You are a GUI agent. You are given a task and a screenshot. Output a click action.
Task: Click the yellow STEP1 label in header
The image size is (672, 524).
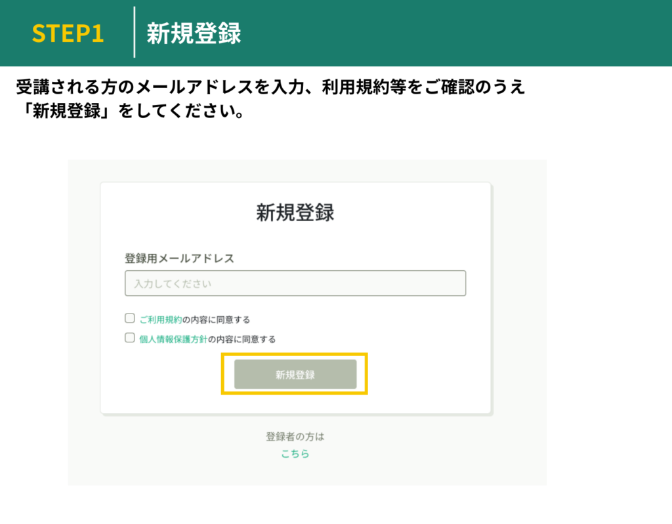(x=68, y=33)
